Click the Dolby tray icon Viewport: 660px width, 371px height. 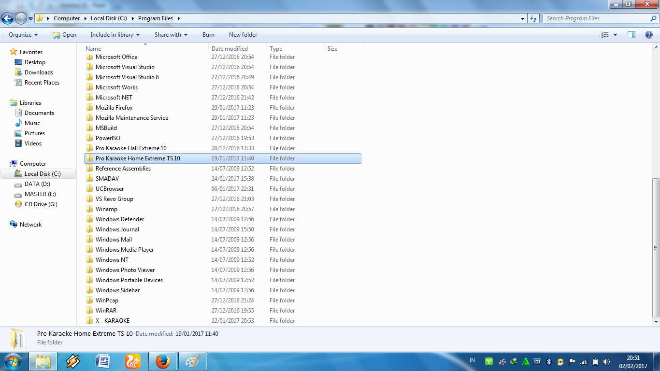537,361
